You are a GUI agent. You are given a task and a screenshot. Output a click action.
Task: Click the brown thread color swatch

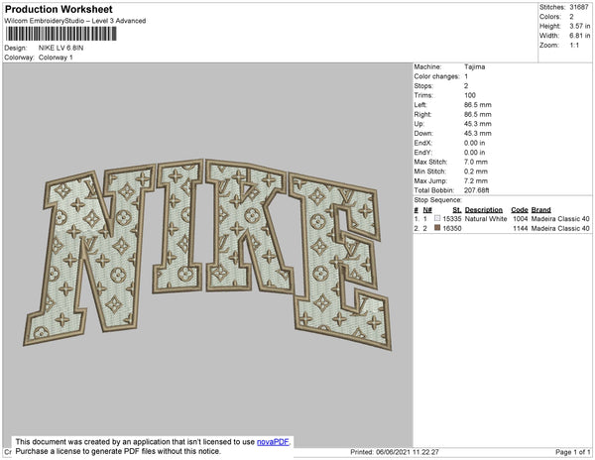pos(437,228)
